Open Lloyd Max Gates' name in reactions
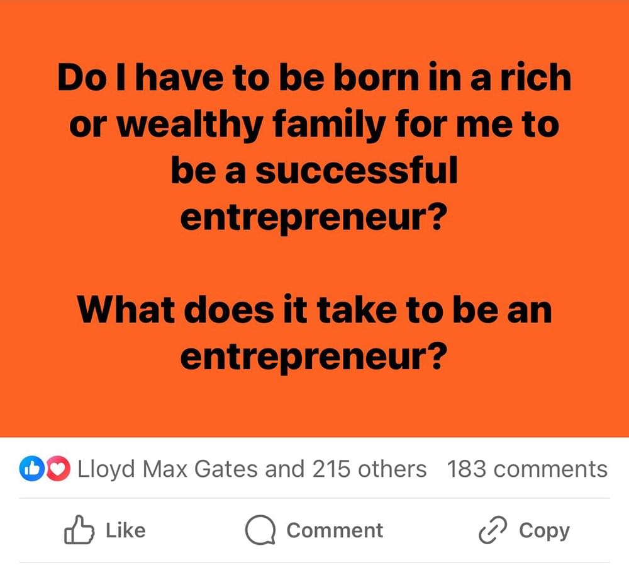This screenshot has width=629, height=565. coord(168,469)
